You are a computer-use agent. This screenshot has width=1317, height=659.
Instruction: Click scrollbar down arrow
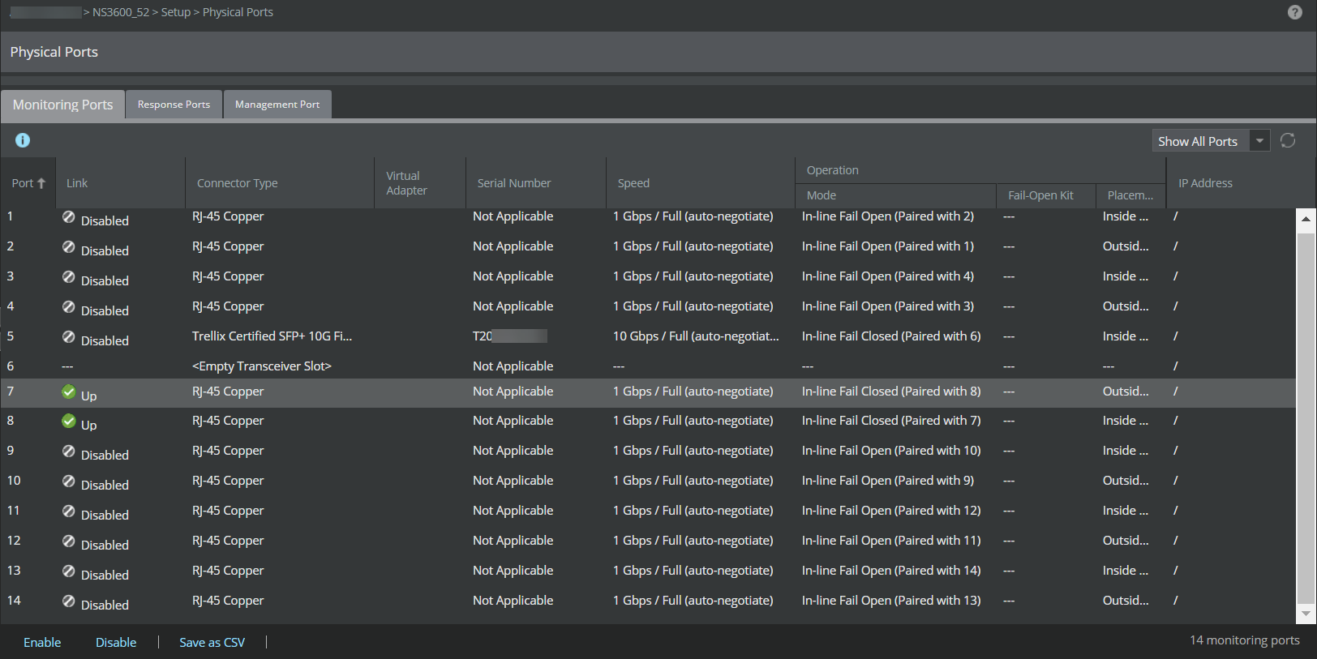[x=1306, y=614]
